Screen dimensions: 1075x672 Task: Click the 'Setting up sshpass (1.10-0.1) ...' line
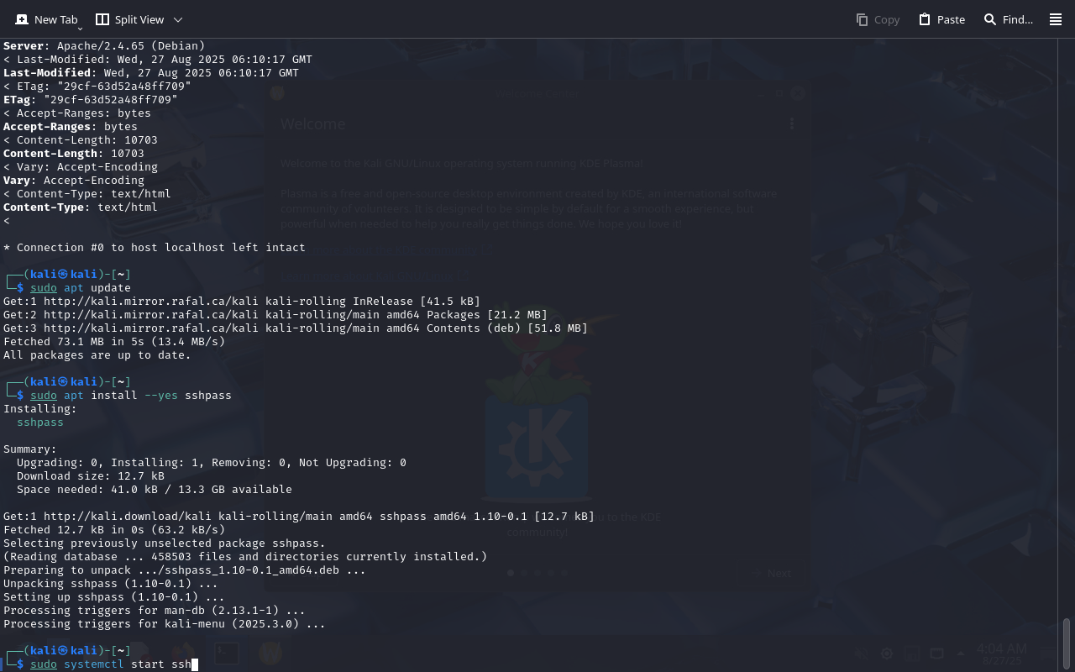click(114, 596)
